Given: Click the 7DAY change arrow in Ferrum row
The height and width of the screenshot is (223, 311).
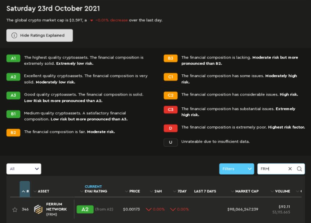Looking at the screenshot, I should (173, 209).
